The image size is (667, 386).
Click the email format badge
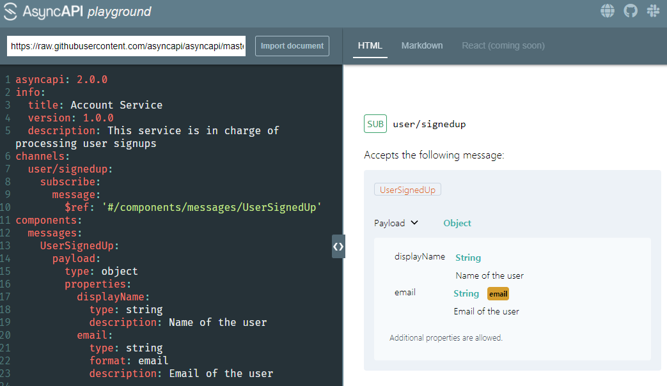point(498,293)
